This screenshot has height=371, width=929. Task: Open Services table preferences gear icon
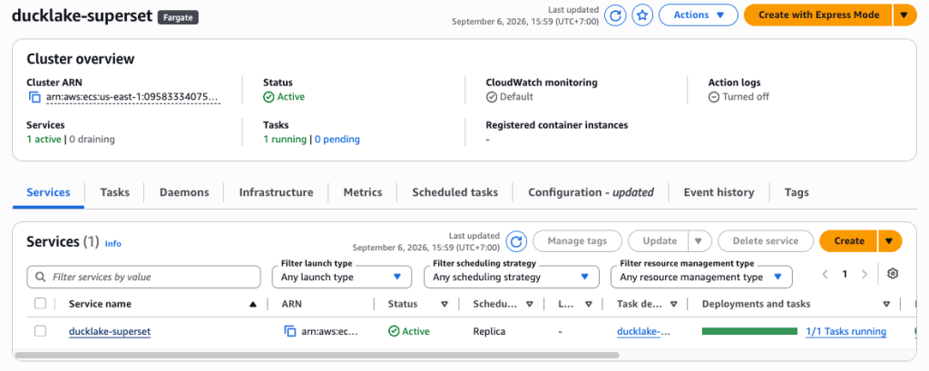click(893, 273)
